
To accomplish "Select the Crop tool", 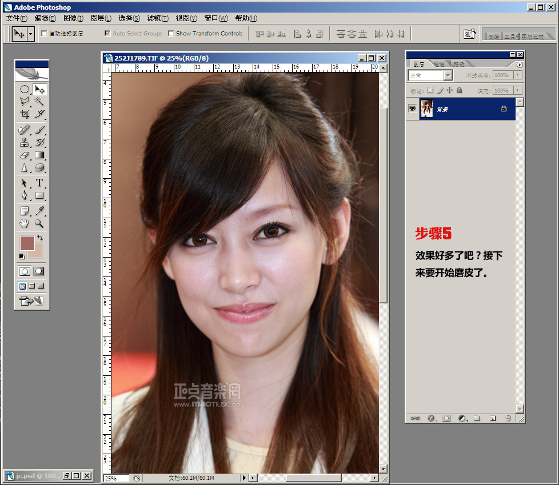I will pyautogui.click(x=25, y=114).
